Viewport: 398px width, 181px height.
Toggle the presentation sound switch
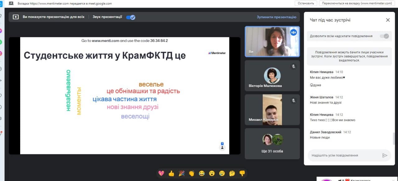point(131,17)
